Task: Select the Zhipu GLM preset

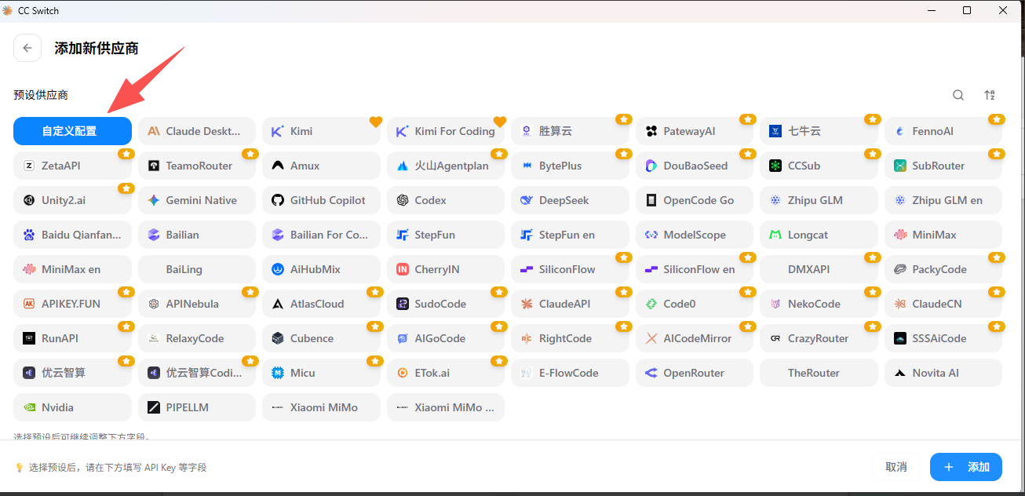Action: coord(819,200)
